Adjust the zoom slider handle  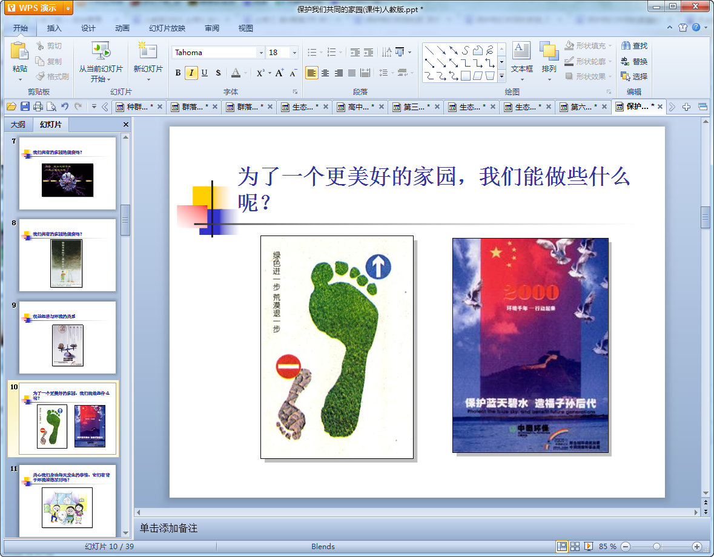point(656,547)
